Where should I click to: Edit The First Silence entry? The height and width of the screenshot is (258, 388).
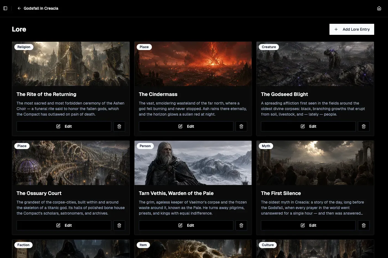[308, 225]
